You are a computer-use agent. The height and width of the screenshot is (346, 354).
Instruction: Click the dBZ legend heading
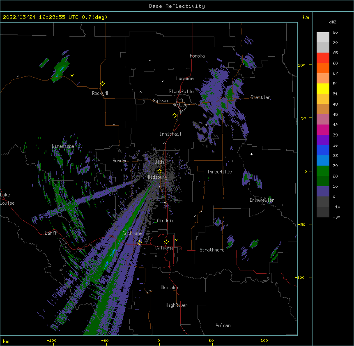coord(333,22)
